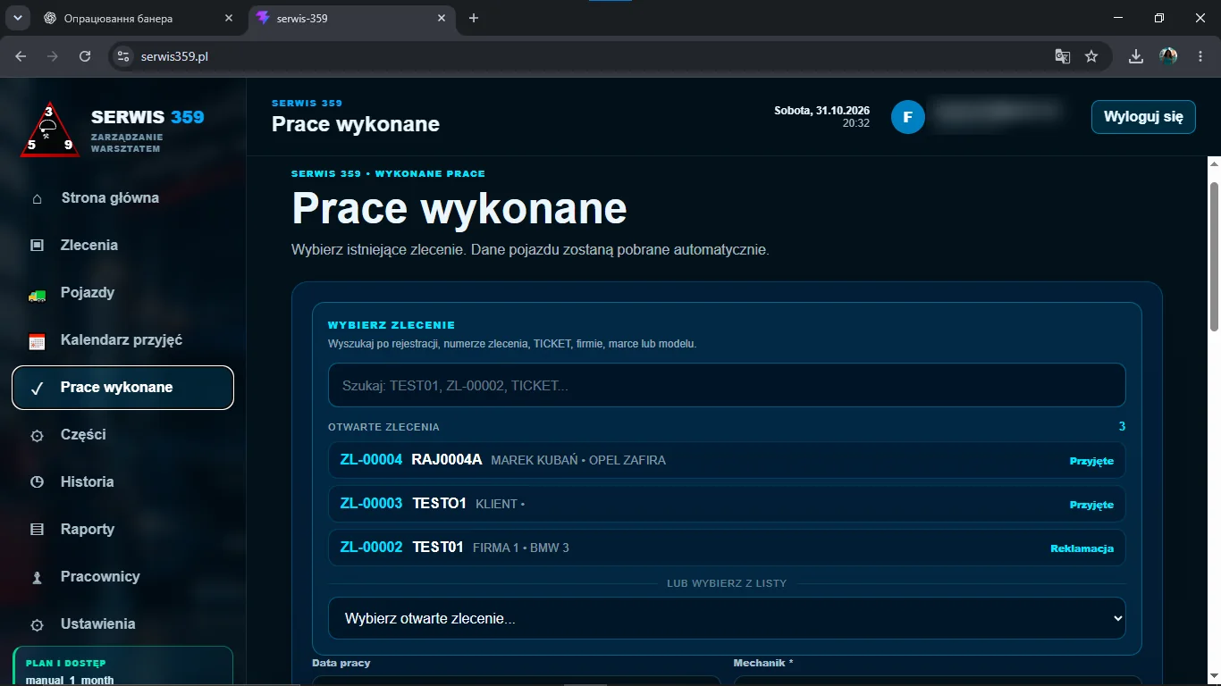Viewport: 1221px width, 686px height.
Task: Click the gear icon beside Ustawienia
Action: tap(37, 625)
